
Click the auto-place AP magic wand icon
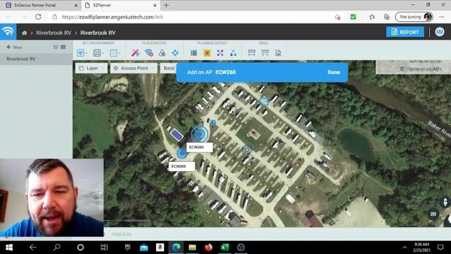135,53
